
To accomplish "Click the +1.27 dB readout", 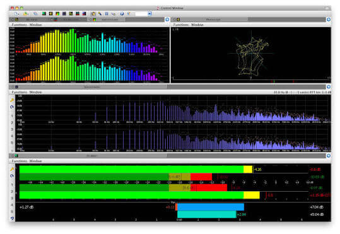I will 26,208.
